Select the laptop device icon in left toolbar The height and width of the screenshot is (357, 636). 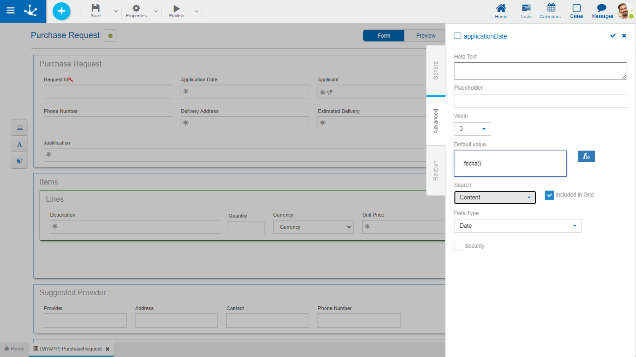tap(20, 128)
